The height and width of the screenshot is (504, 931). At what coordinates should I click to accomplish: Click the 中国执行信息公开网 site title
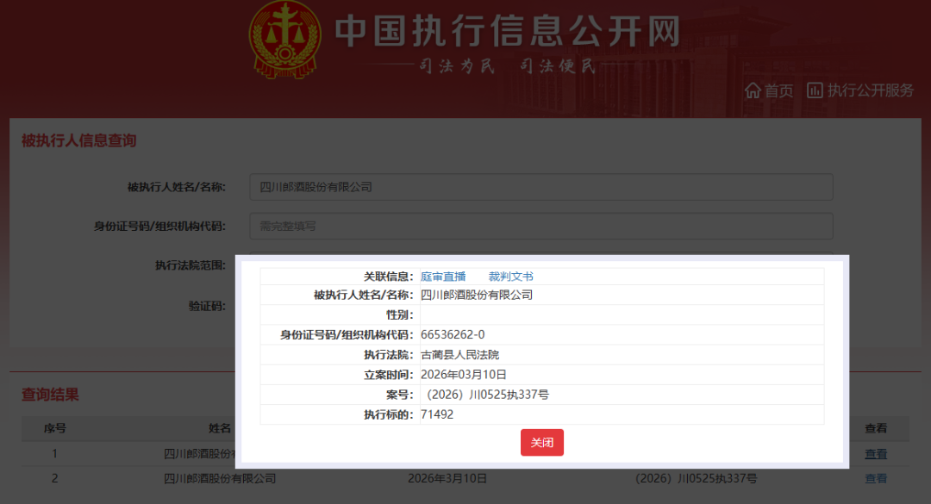coord(507,32)
